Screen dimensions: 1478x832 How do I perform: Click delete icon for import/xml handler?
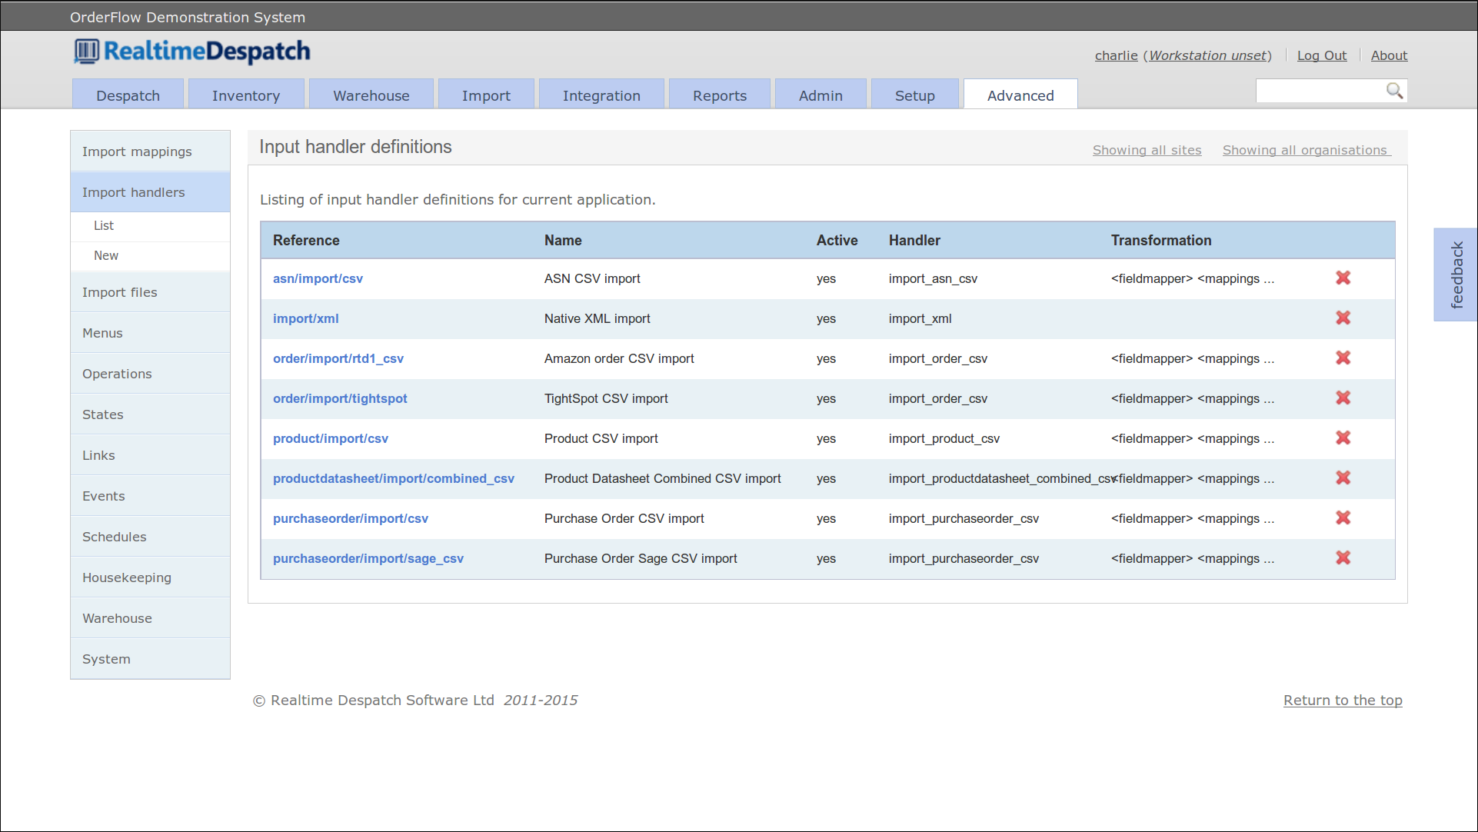[x=1343, y=317]
